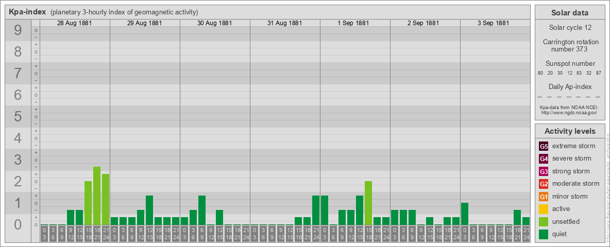Click the 0-3 quiet bar on 1 Sep

(x=325, y=210)
